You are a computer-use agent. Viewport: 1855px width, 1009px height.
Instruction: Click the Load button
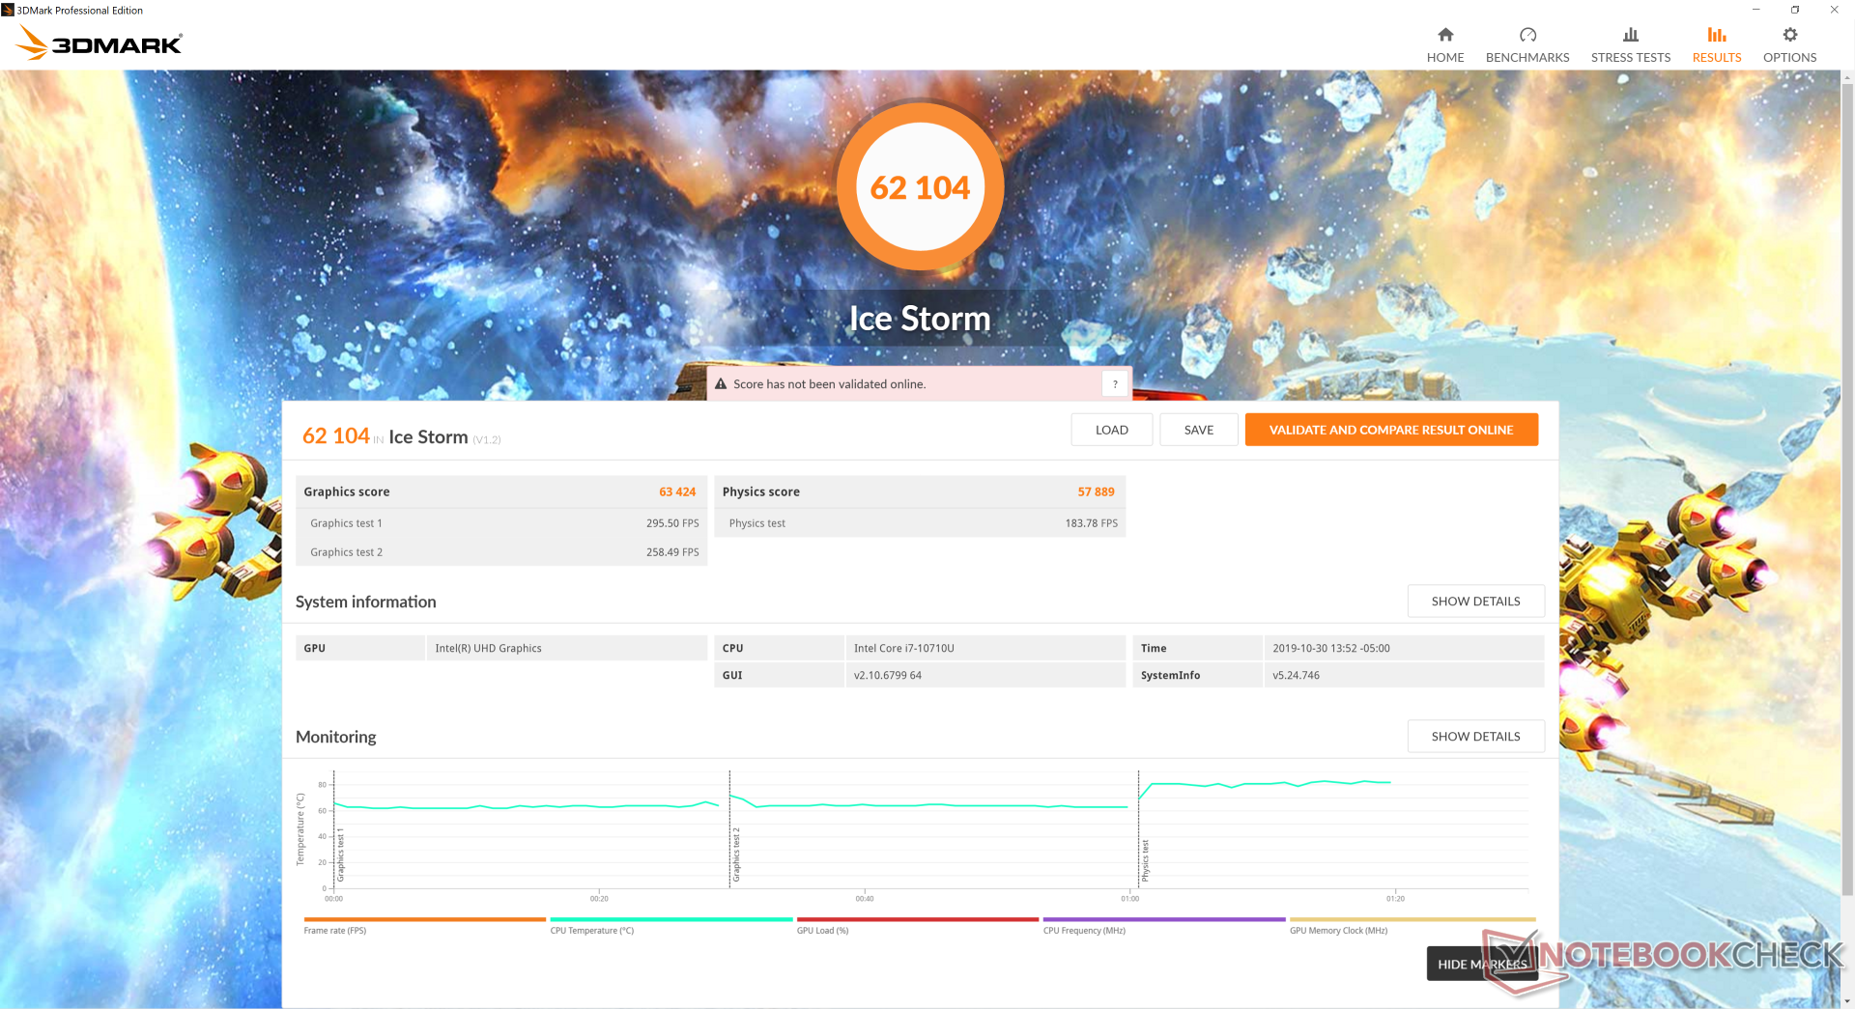click(1112, 430)
